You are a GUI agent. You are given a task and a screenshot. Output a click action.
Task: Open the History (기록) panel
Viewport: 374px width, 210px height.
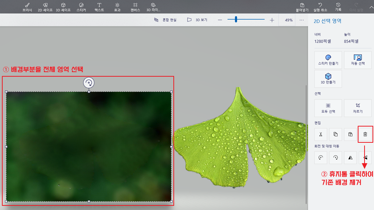[x=338, y=7]
